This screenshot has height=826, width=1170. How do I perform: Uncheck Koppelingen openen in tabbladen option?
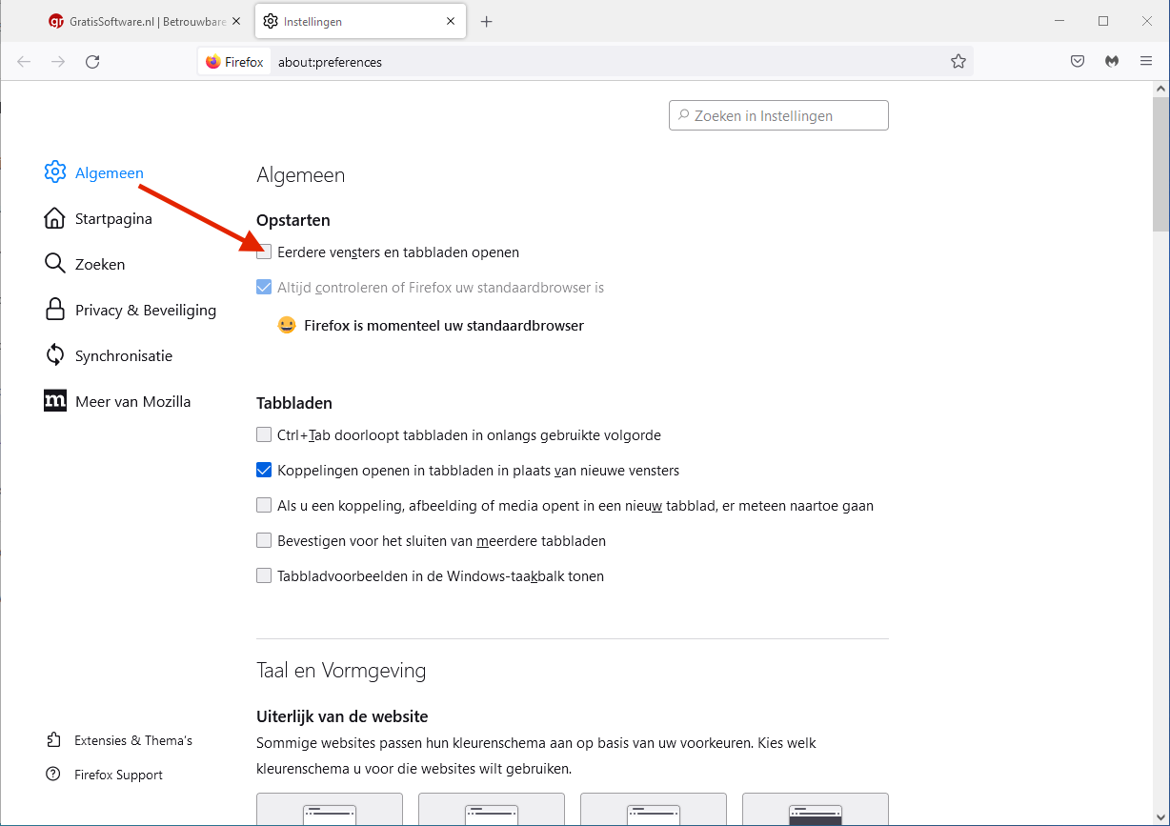point(264,471)
